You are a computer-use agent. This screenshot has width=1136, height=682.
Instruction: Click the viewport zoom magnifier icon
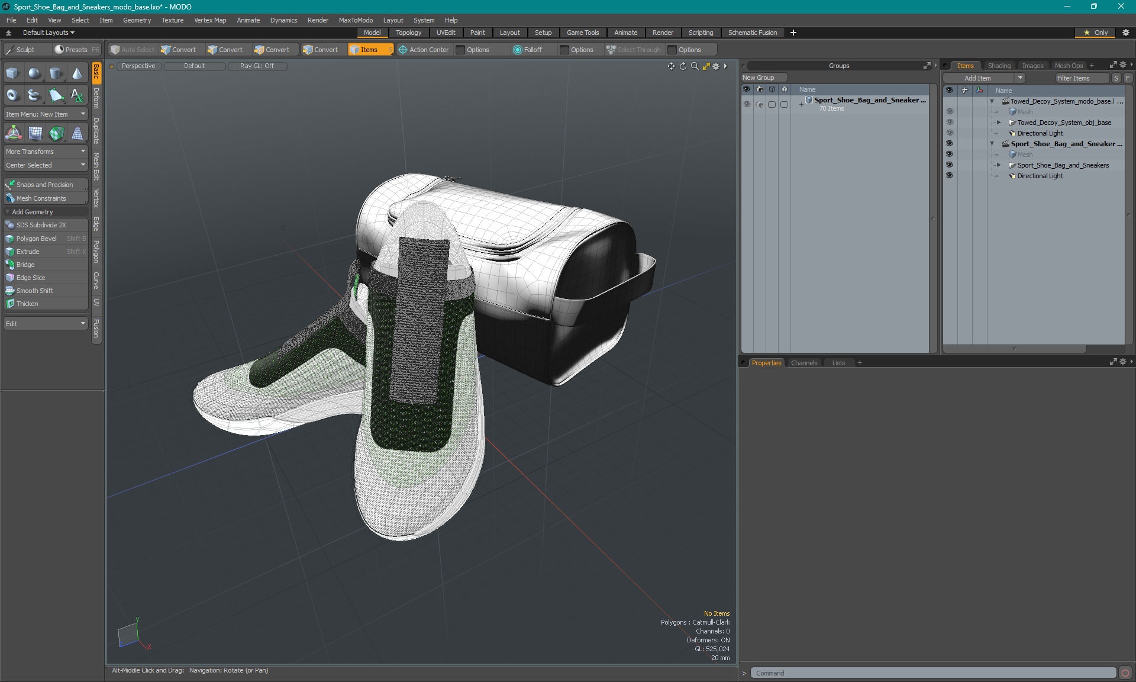point(695,66)
